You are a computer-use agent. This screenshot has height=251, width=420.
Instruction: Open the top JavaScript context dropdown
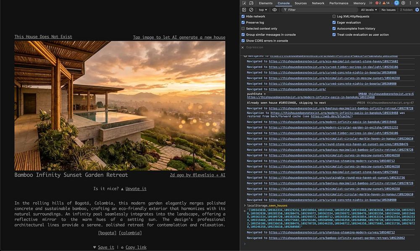[x=263, y=10]
